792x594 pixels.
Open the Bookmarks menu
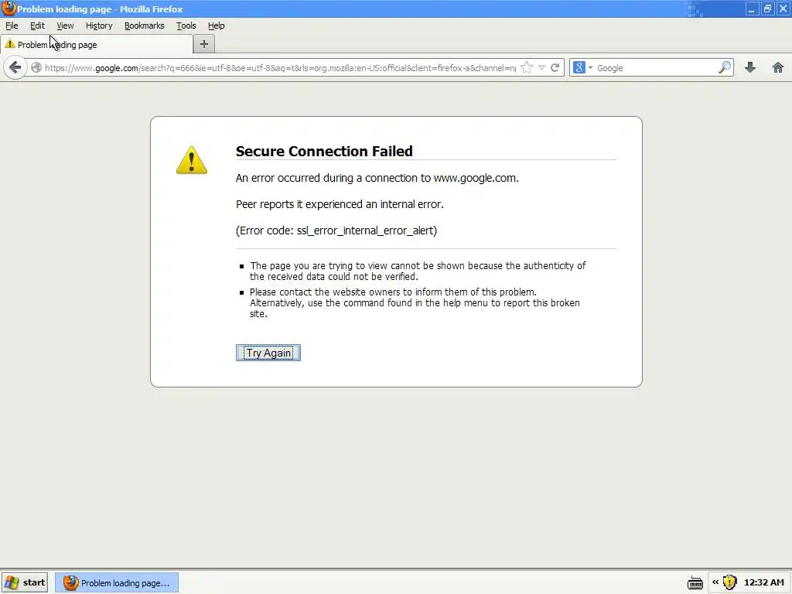tap(145, 26)
